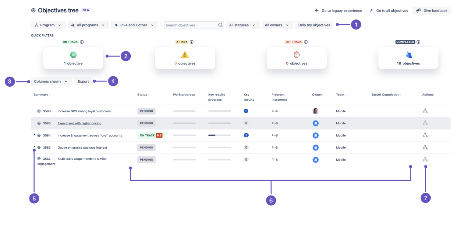The width and height of the screenshot is (468, 229).
Task: Expand the row for objective 3583
Action: pos(34,147)
